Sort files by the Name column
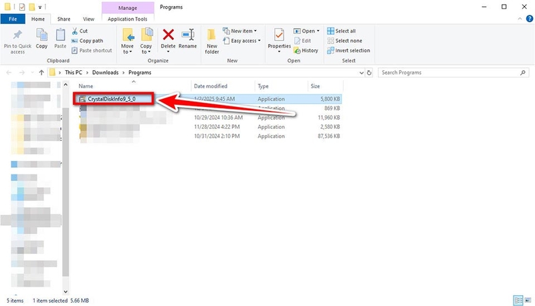 [x=86, y=86]
